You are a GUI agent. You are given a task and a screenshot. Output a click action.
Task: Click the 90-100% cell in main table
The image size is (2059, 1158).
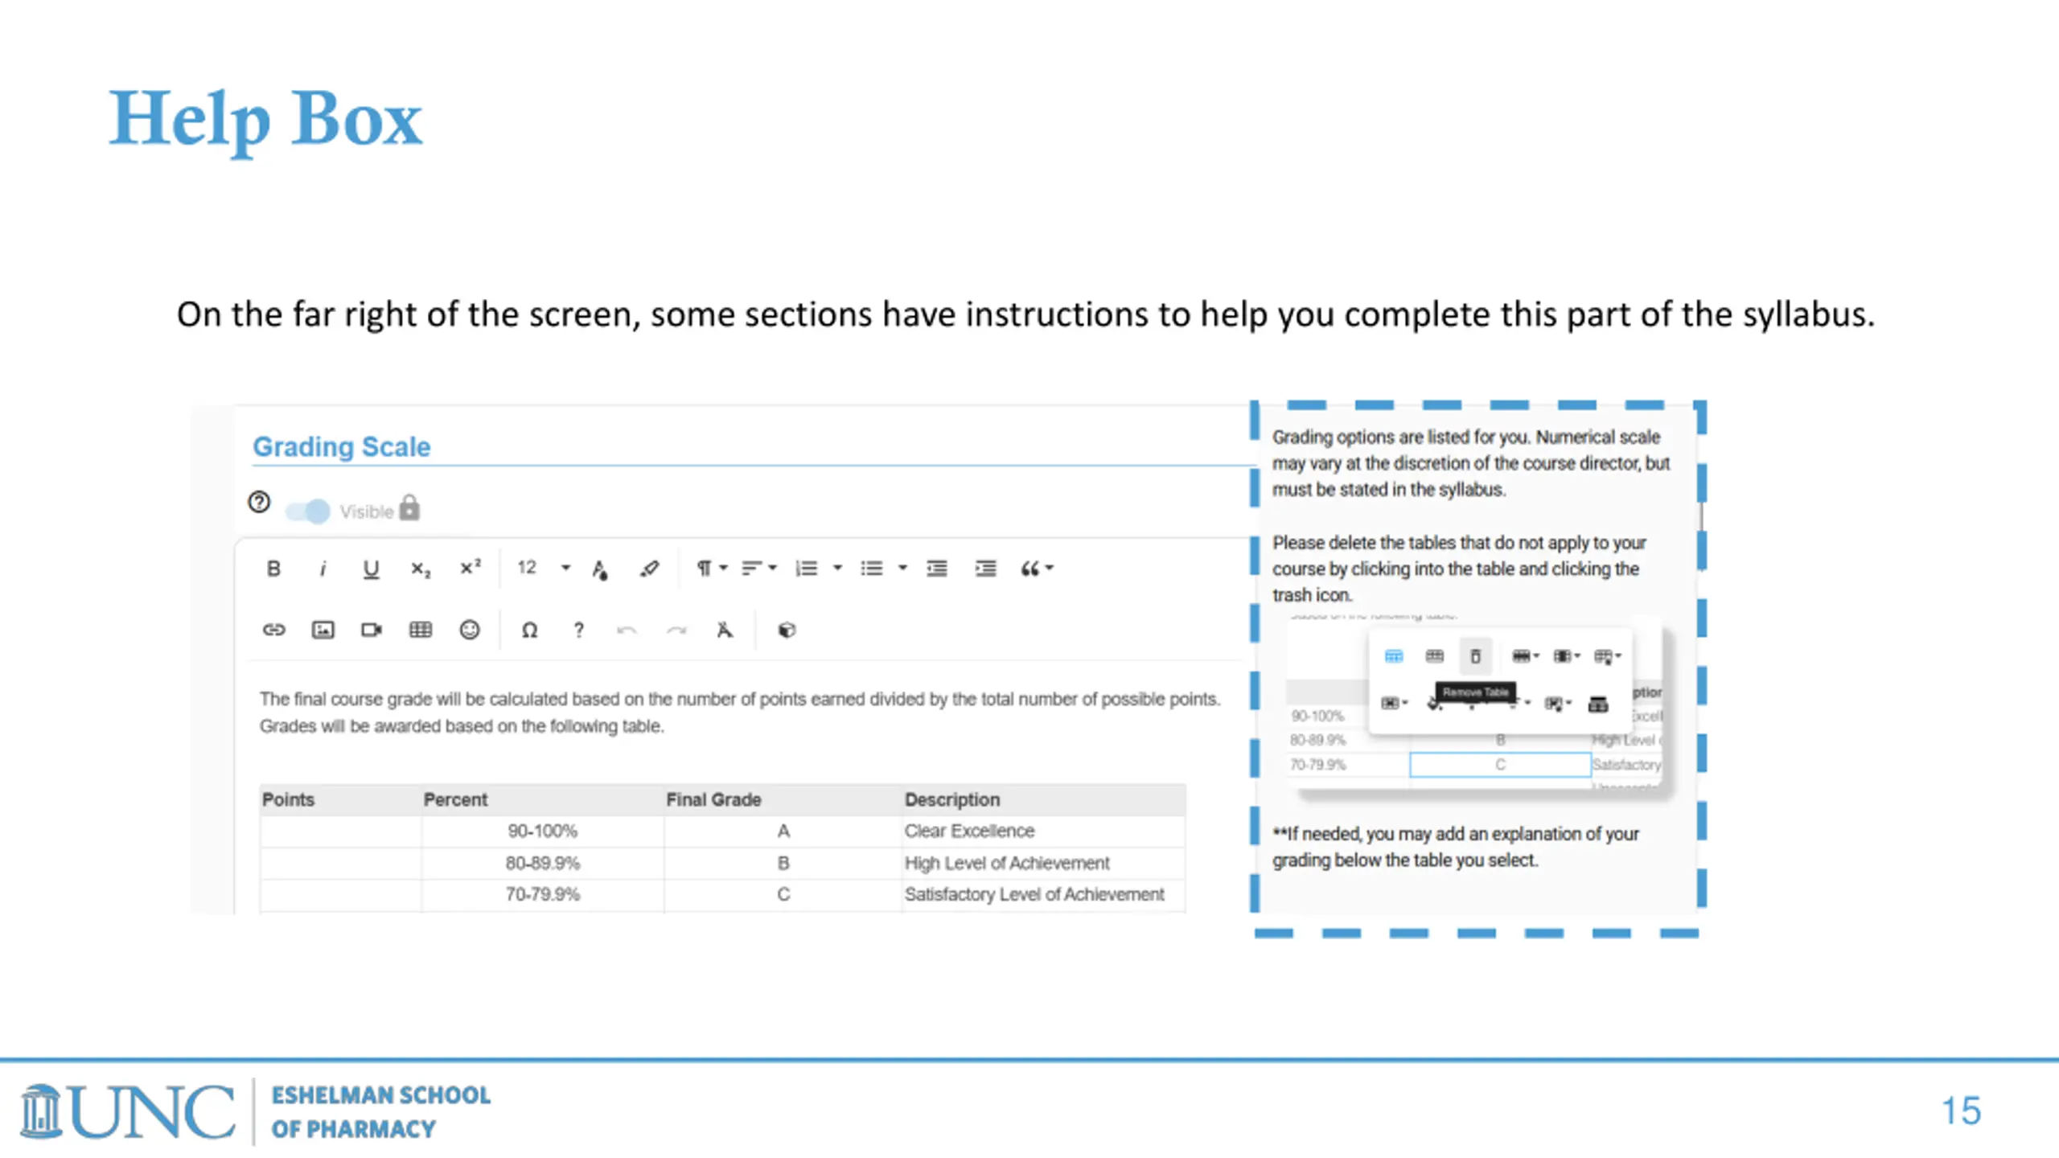pyautogui.click(x=542, y=831)
